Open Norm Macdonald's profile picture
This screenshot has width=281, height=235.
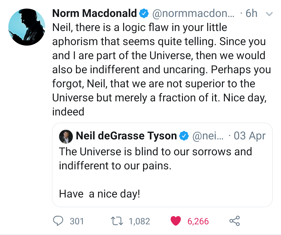pyautogui.click(x=27, y=27)
